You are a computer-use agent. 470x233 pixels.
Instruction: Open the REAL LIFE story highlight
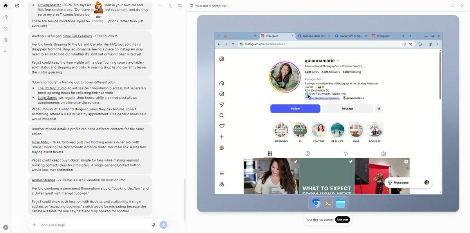tap(337, 133)
